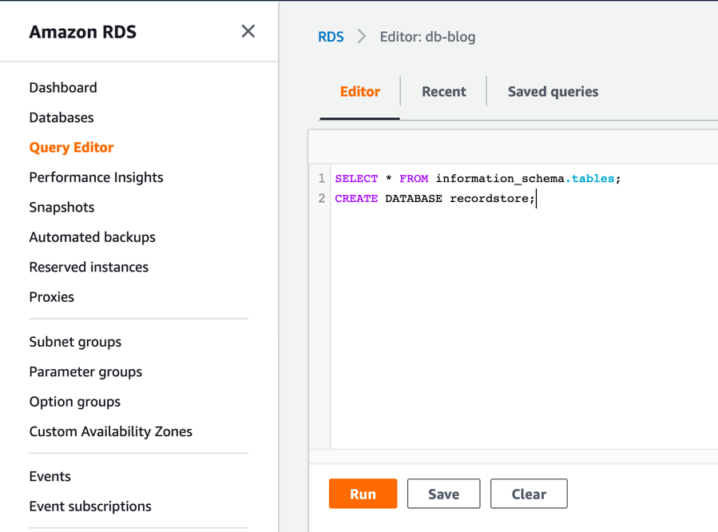Screen dimensions: 718x532
Task: Navigate to Databases in the sidebar
Action: [61, 117]
